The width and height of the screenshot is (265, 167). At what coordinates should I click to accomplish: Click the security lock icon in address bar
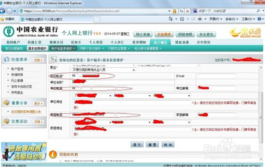click(x=174, y=11)
